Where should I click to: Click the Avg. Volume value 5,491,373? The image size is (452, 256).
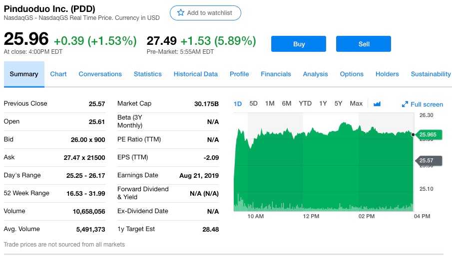coord(90,230)
